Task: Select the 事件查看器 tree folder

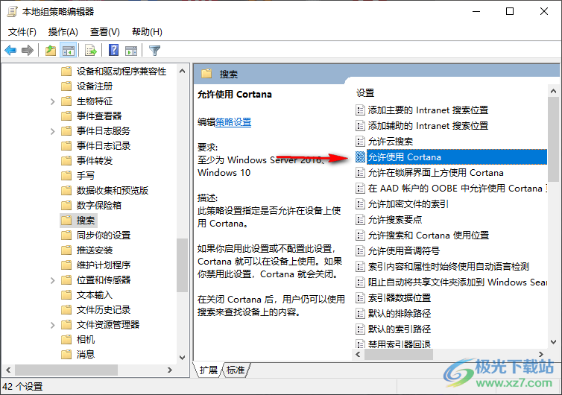Action: click(99, 116)
